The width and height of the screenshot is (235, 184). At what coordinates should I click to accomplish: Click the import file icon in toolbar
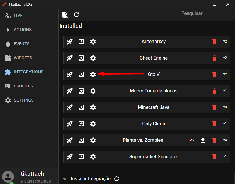pos(65,15)
